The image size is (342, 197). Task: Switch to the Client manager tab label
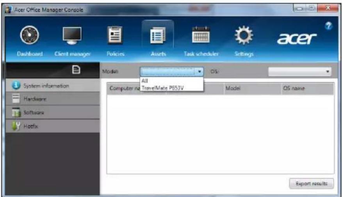tap(72, 54)
